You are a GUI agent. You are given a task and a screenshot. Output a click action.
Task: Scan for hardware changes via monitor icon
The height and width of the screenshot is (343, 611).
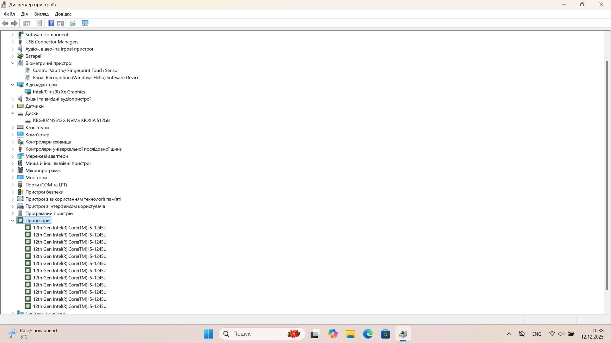click(x=85, y=23)
